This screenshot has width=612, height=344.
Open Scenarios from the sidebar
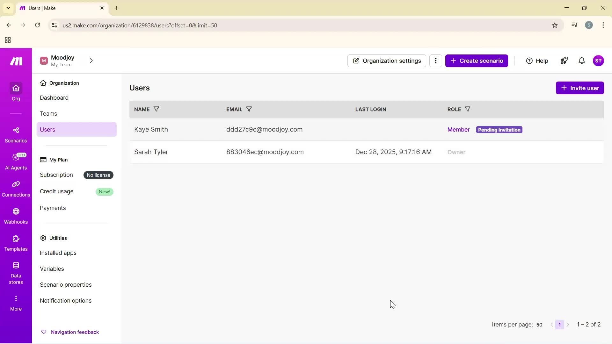coord(16,134)
